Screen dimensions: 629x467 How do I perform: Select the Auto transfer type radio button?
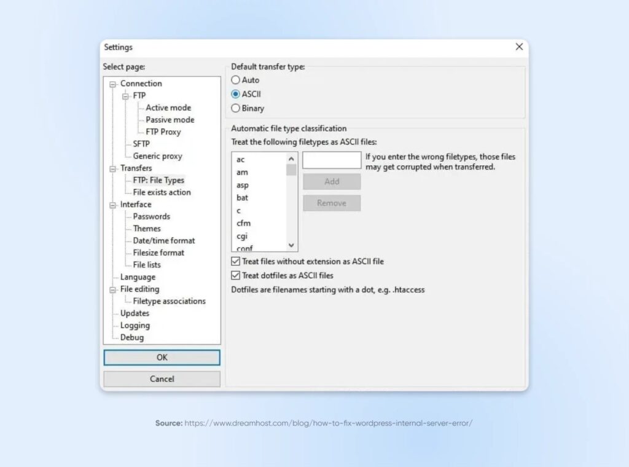[x=235, y=80]
